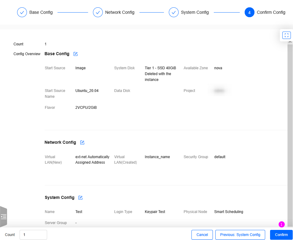Edit the Network Config section
The width and height of the screenshot is (293, 240).
pos(82,143)
